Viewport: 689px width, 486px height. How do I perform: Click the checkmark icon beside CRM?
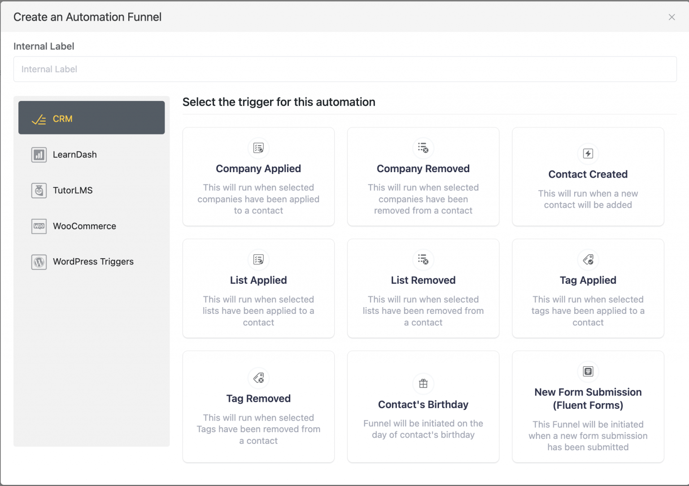click(x=38, y=118)
